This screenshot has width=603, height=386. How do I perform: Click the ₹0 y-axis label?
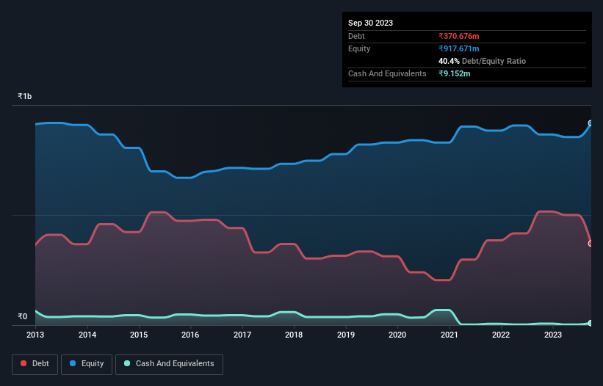[x=23, y=316]
